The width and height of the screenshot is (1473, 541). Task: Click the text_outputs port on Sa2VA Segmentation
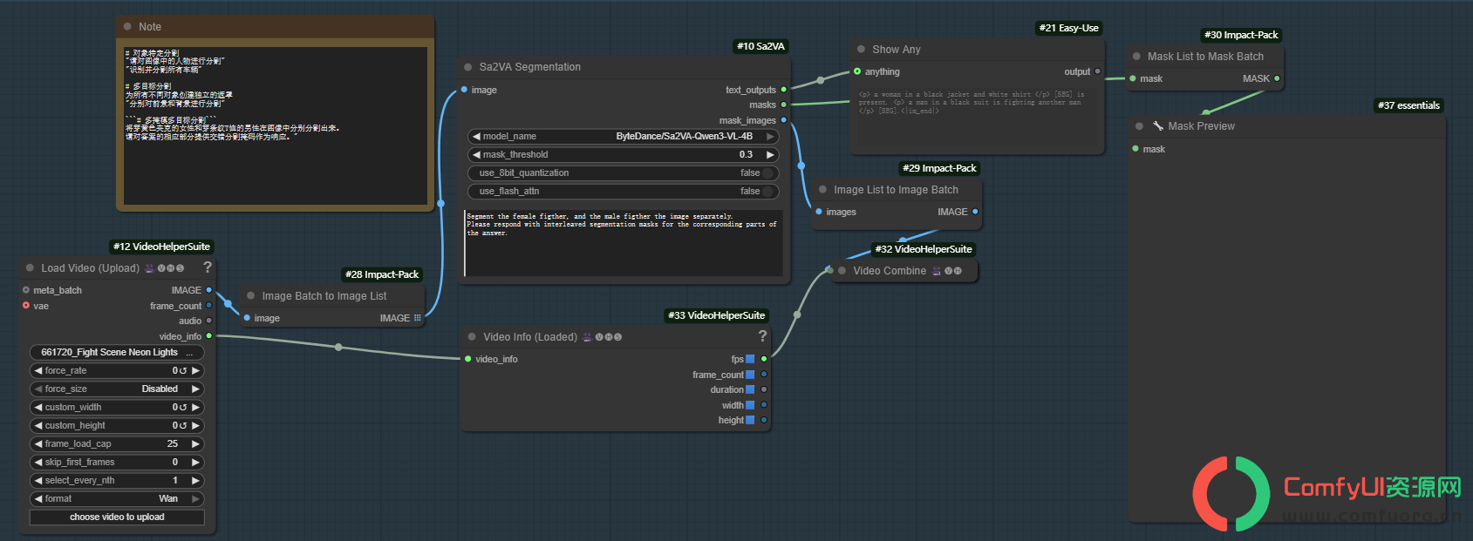[784, 90]
